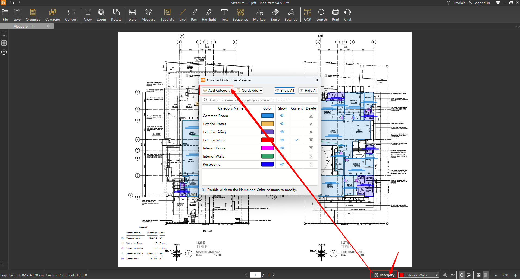
Task: Click the Scale ruler icon
Action: 132,15
